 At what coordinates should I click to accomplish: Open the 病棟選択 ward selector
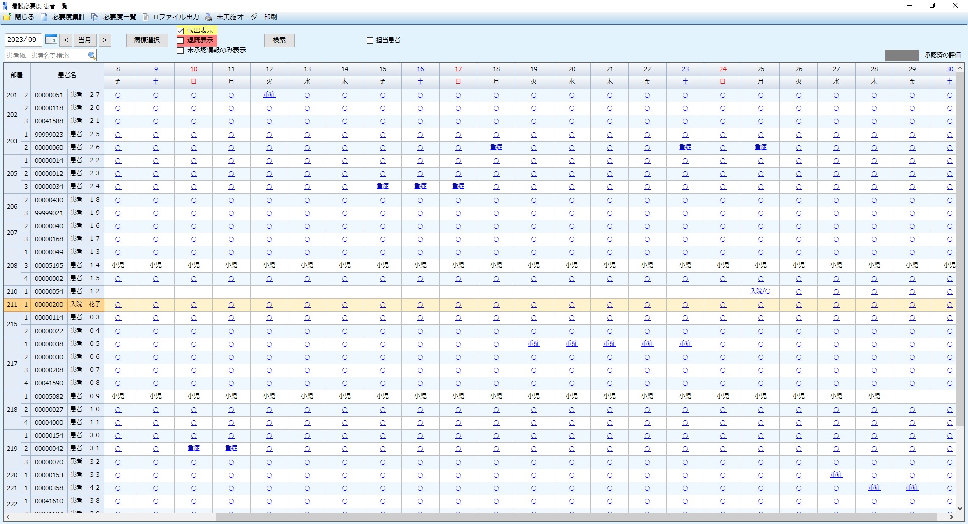click(147, 40)
